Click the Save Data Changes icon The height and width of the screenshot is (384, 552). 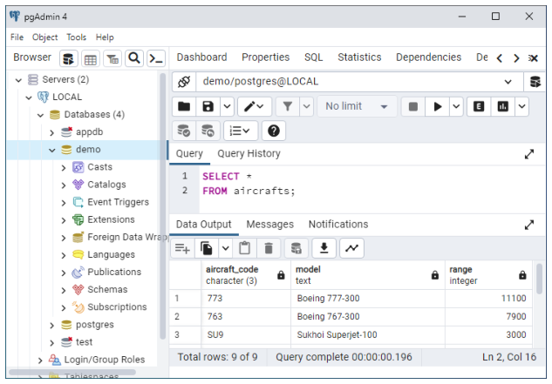(x=296, y=249)
